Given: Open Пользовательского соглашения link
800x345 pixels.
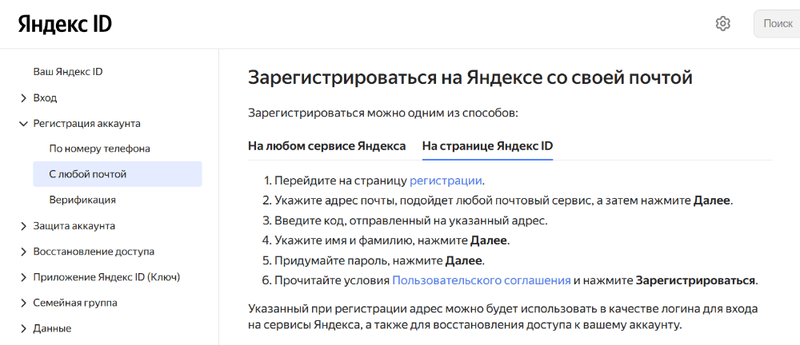Looking at the screenshot, I should 481,281.
